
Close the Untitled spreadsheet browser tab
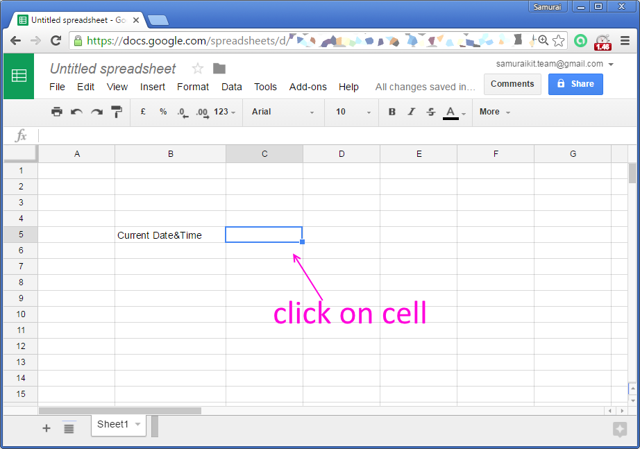136,20
